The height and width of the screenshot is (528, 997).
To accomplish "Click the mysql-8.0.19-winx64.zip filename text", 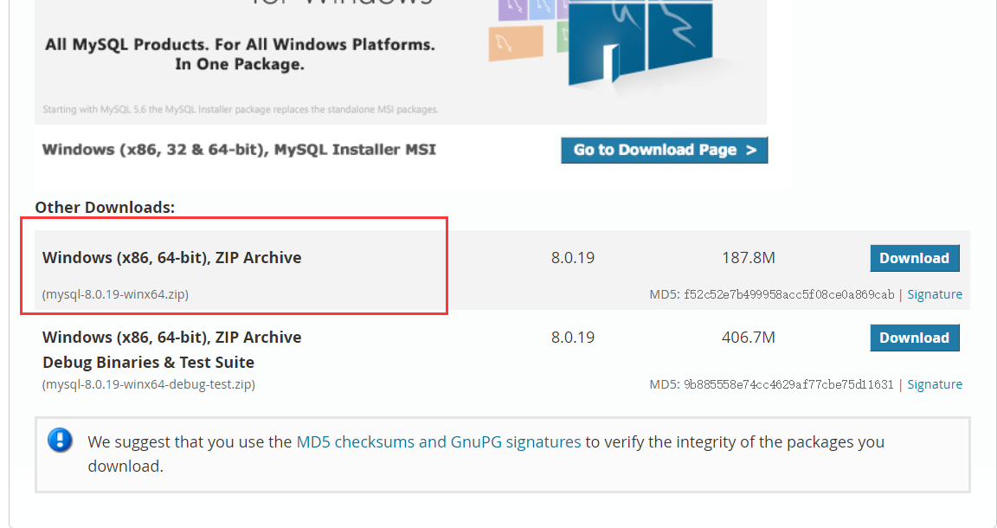I will pyautogui.click(x=115, y=294).
